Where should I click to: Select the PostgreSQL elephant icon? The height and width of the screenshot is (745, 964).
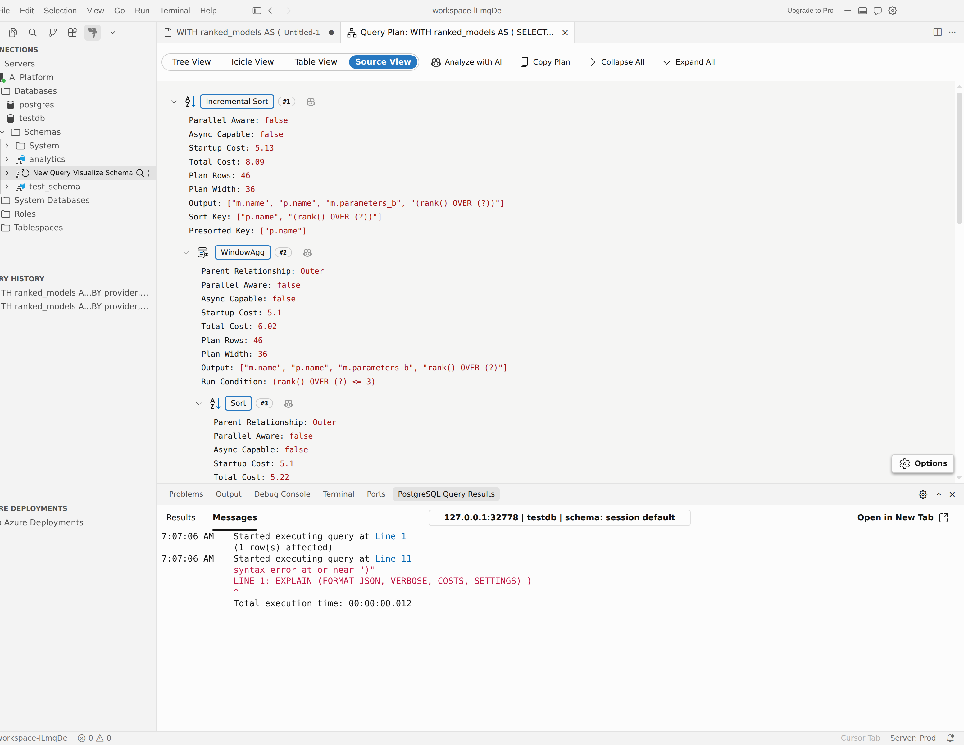(x=92, y=32)
